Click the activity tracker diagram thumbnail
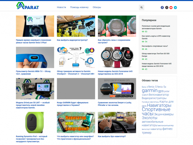The image size is (193, 145). [76, 57]
